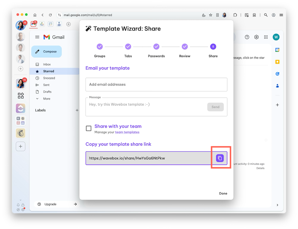Viewport: 298px width, 229px height.
Task: Open Google Tasks side panel
Action: (277, 74)
